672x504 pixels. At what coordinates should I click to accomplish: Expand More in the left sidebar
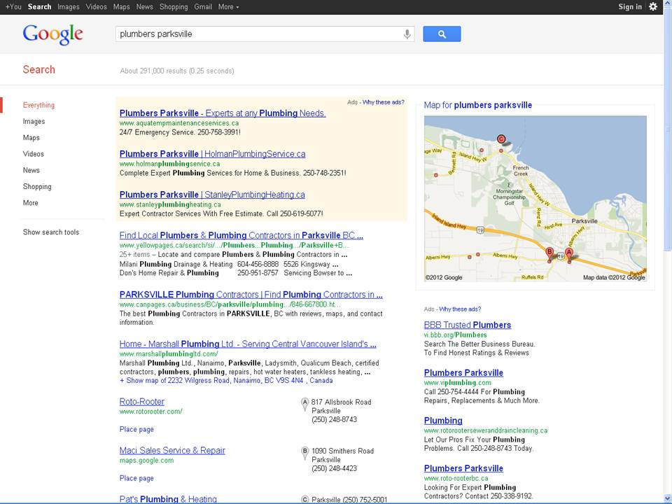(x=30, y=203)
